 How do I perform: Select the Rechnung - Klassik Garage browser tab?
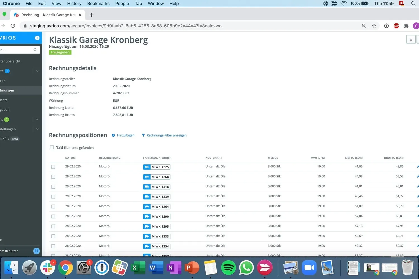47,15
